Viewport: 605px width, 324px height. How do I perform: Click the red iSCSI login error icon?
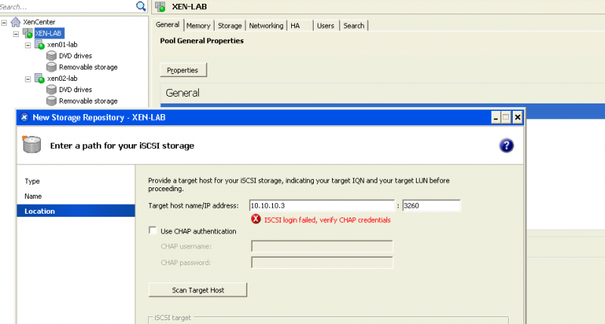click(x=256, y=220)
